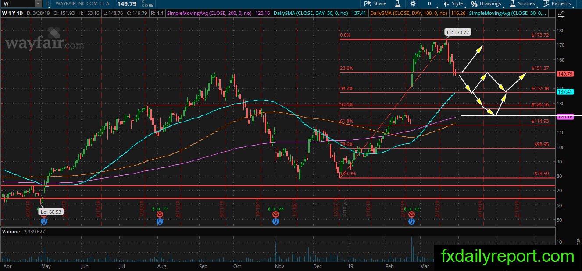
Task: Click the DailySMA 50 study label
Action: click(x=311, y=13)
